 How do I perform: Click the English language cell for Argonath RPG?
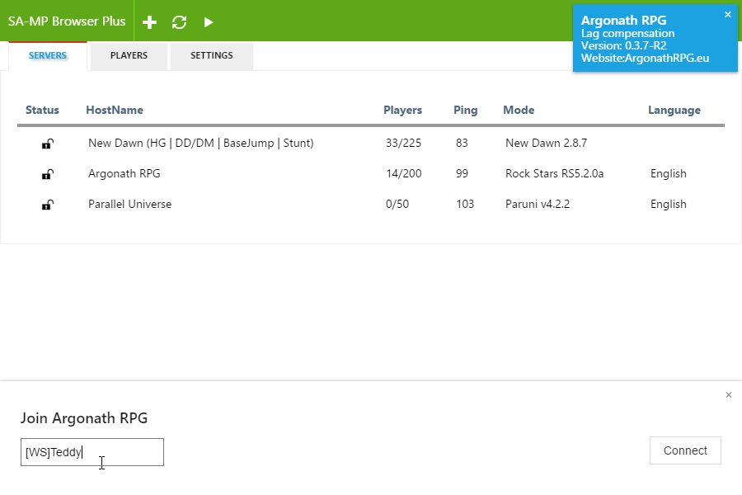[668, 174]
